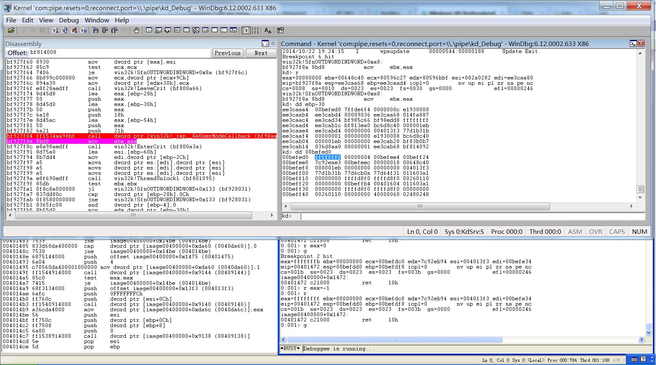This screenshot has height=365, width=656.
Task: Open Disassembly panel's window menu icon
Action: pos(265,44)
